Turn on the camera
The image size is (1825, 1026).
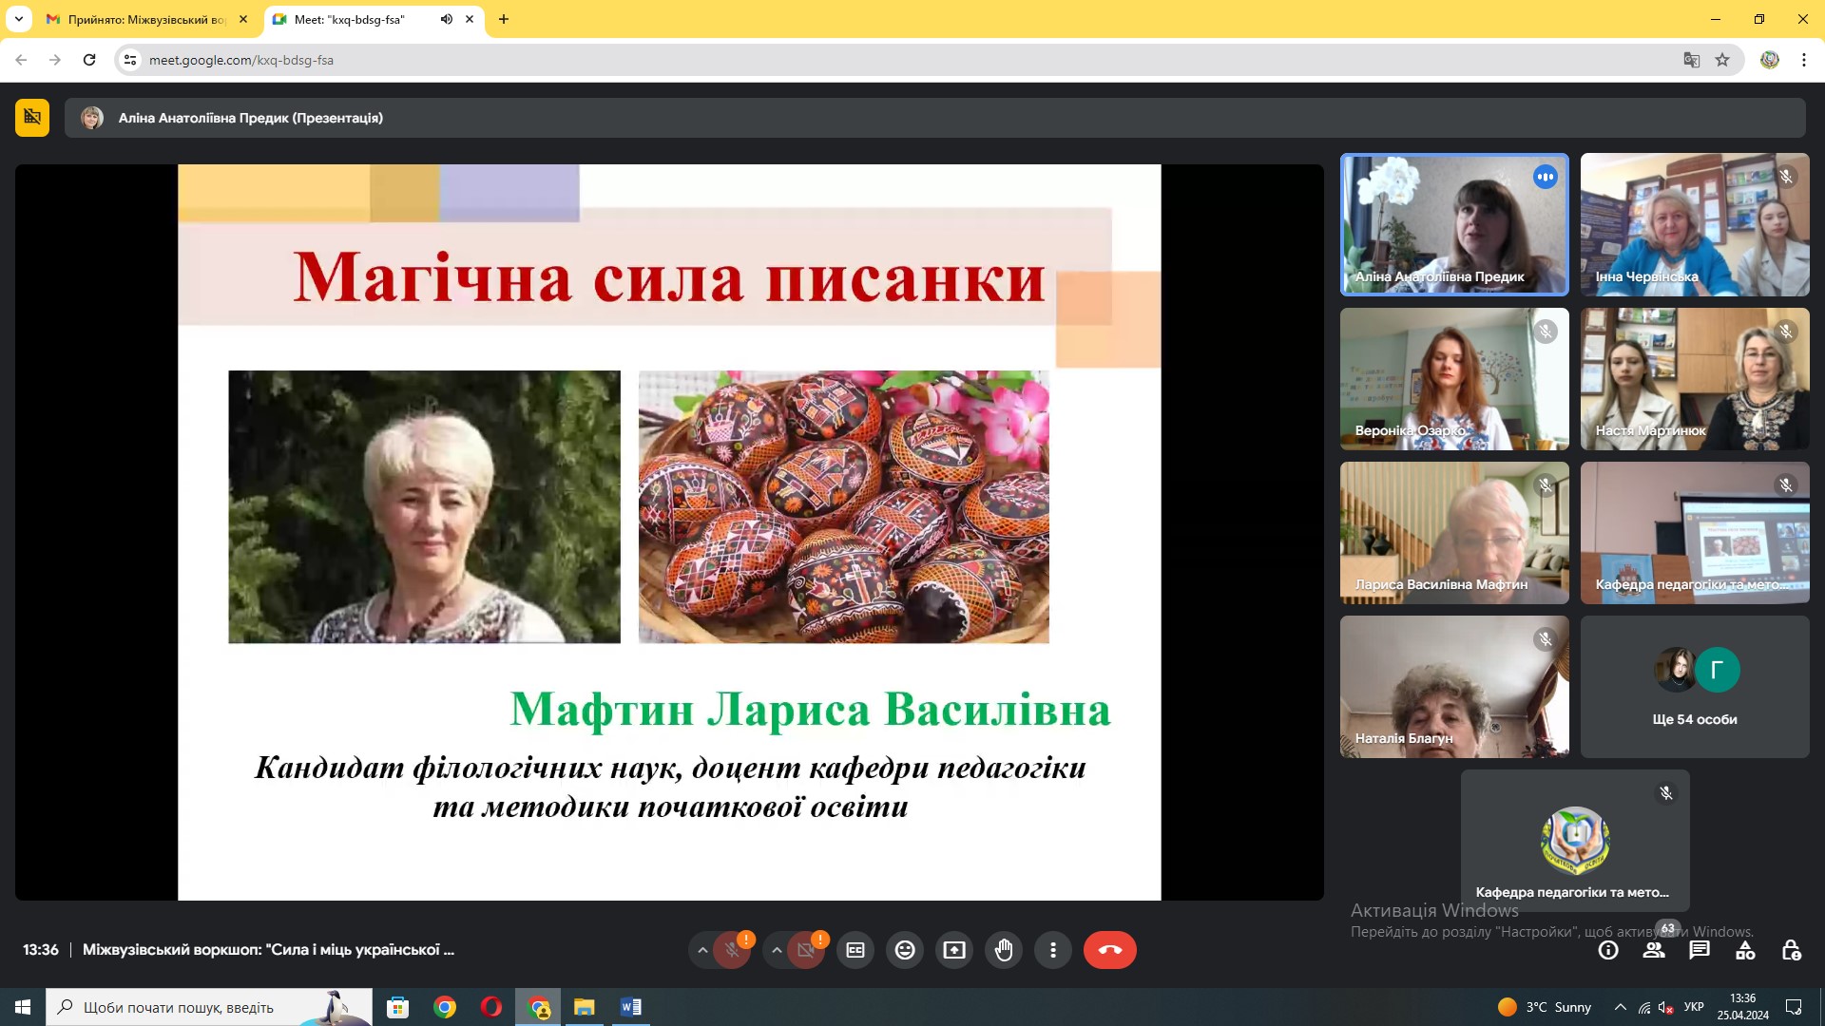tap(807, 949)
